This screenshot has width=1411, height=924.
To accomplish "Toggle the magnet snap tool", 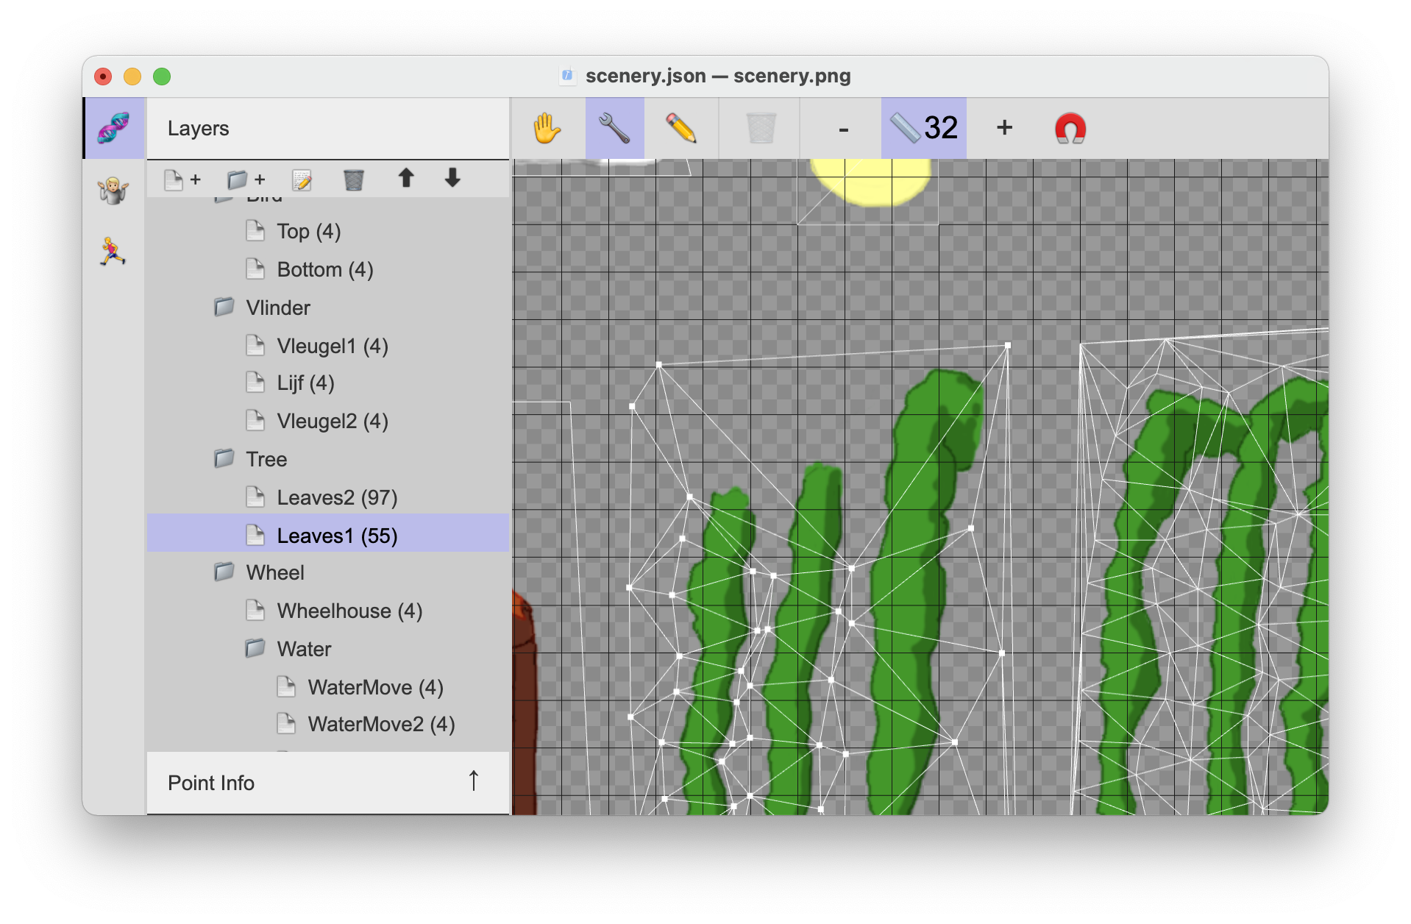I will tap(1070, 128).
